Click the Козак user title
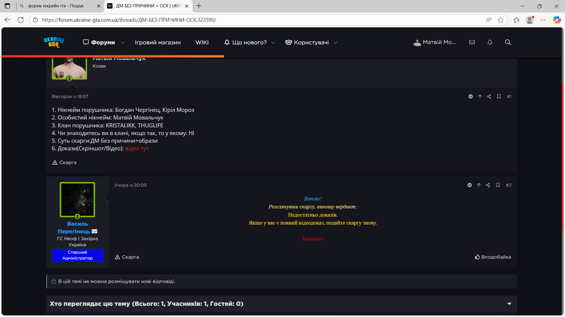Screen dimensions: 565x317 pos(99,66)
